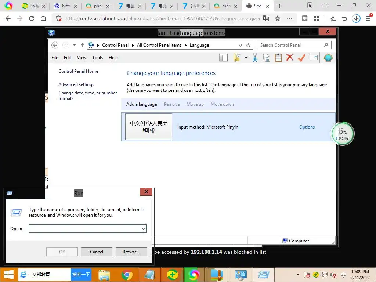Click the red X Delete toolbar icon
This screenshot has height=282, width=376.
pos(290,58)
